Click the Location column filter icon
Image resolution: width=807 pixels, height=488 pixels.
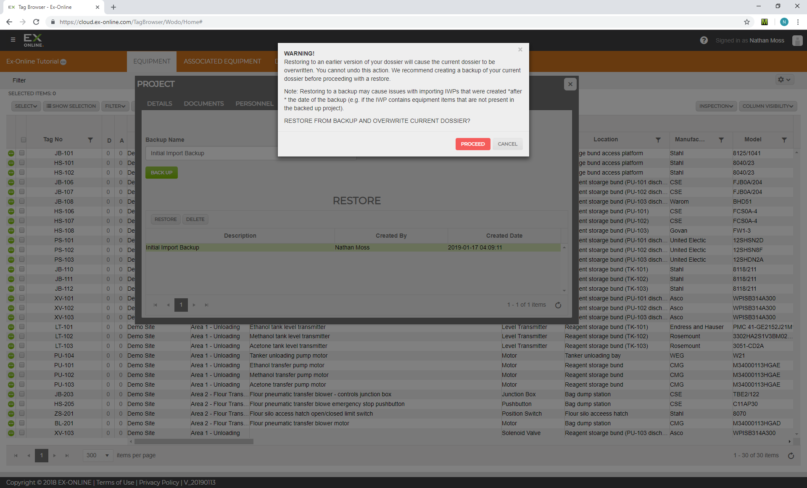[x=658, y=140]
